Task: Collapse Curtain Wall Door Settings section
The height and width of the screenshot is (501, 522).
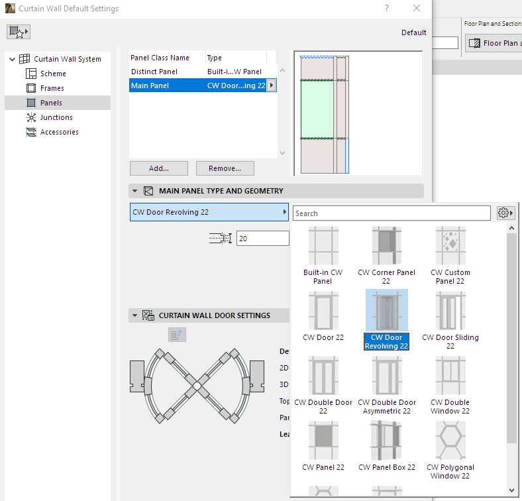Action: point(135,315)
